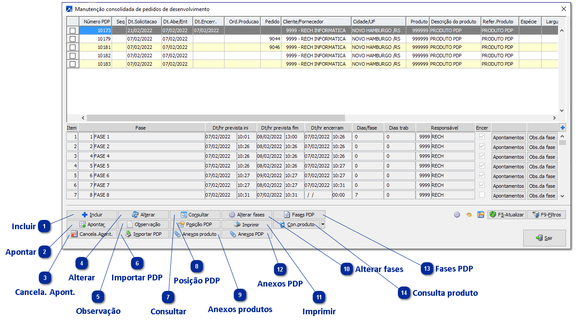This screenshot has width=581, height=324.
Task: Open Apontamentos for FASE 1
Action: pos(508,138)
